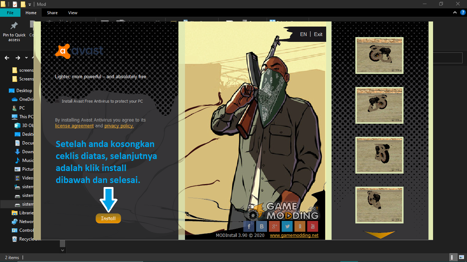Viewport: 467px width, 262px height.
Task: Select This PC in the navigation pane
Action: (23, 117)
